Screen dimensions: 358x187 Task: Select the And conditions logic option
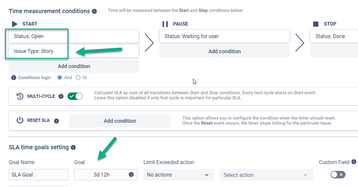coord(60,78)
